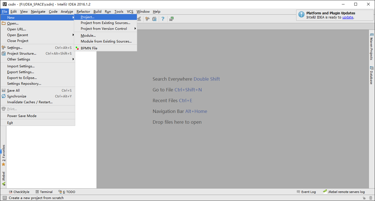
Task: Expand the Other Settings submenu
Action: tap(38, 59)
